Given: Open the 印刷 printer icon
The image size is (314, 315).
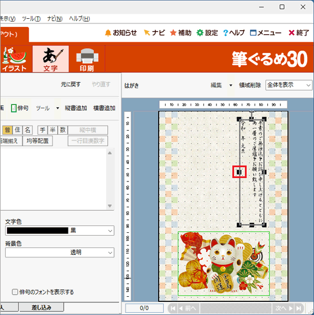Looking at the screenshot, I should tap(87, 59).
